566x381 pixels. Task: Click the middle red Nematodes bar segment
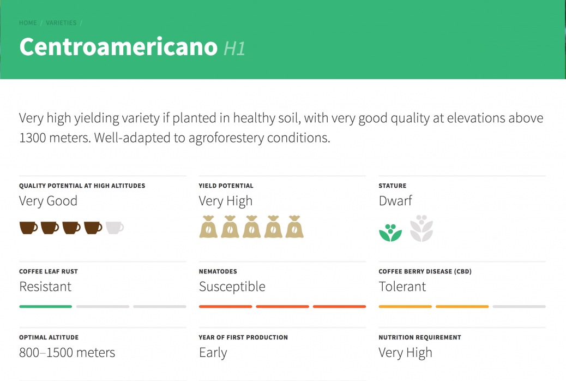282,307
